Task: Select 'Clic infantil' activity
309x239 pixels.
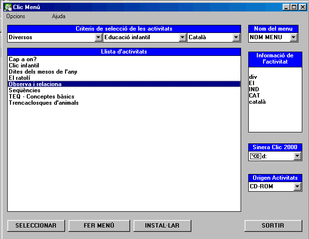Action: click(x=24, y=65)
